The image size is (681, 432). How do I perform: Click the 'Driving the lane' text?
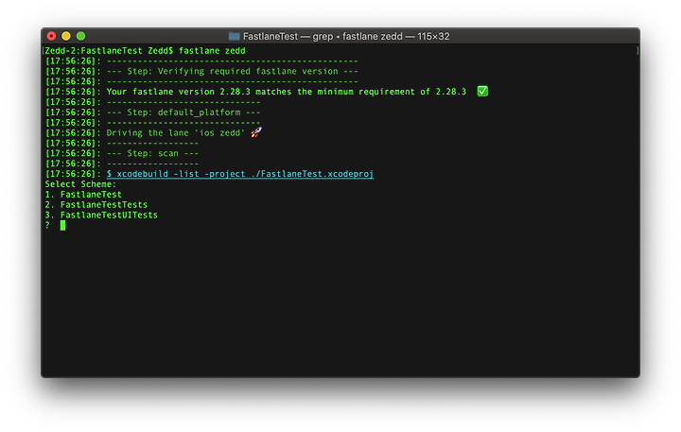[x=148, y=133]
